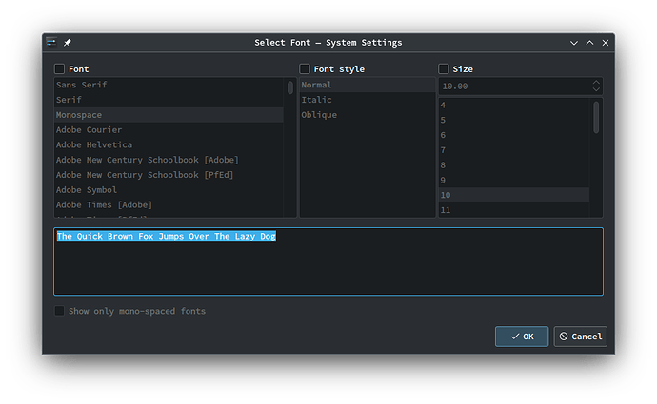
Task: Click the Cancel button
Action: pyautogui.click(x=580, y=337)
